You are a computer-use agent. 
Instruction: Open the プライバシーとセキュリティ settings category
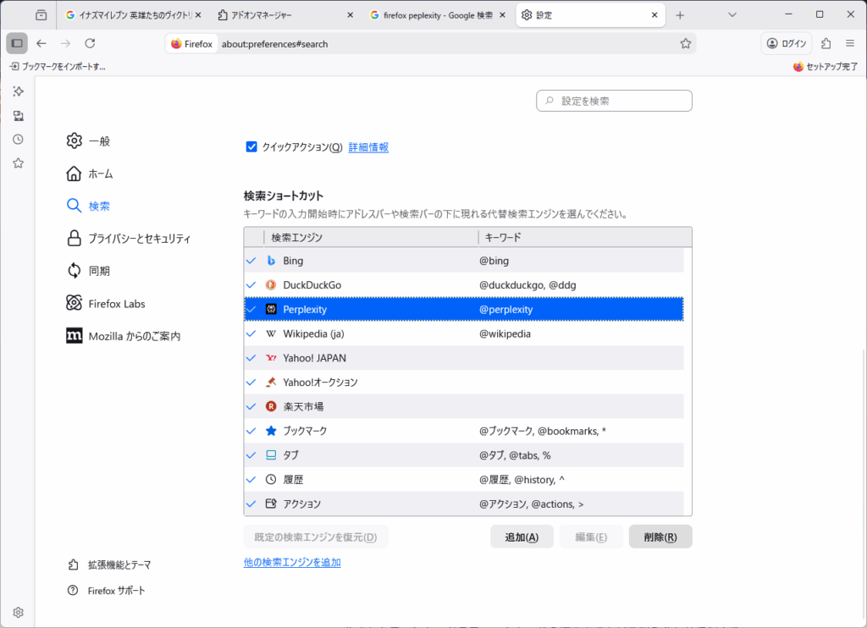(139, 239)
